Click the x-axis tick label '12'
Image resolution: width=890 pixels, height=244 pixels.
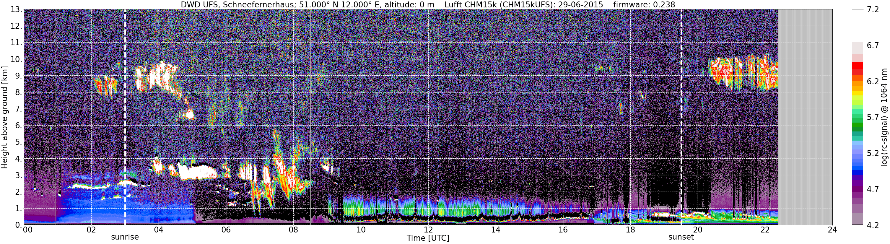point(428,230)
